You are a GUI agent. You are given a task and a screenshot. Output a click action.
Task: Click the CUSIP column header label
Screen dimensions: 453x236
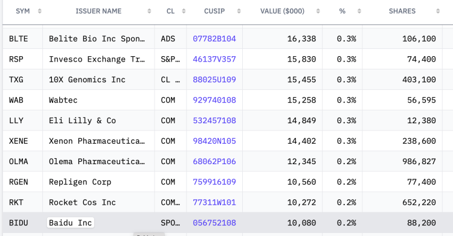214,11
